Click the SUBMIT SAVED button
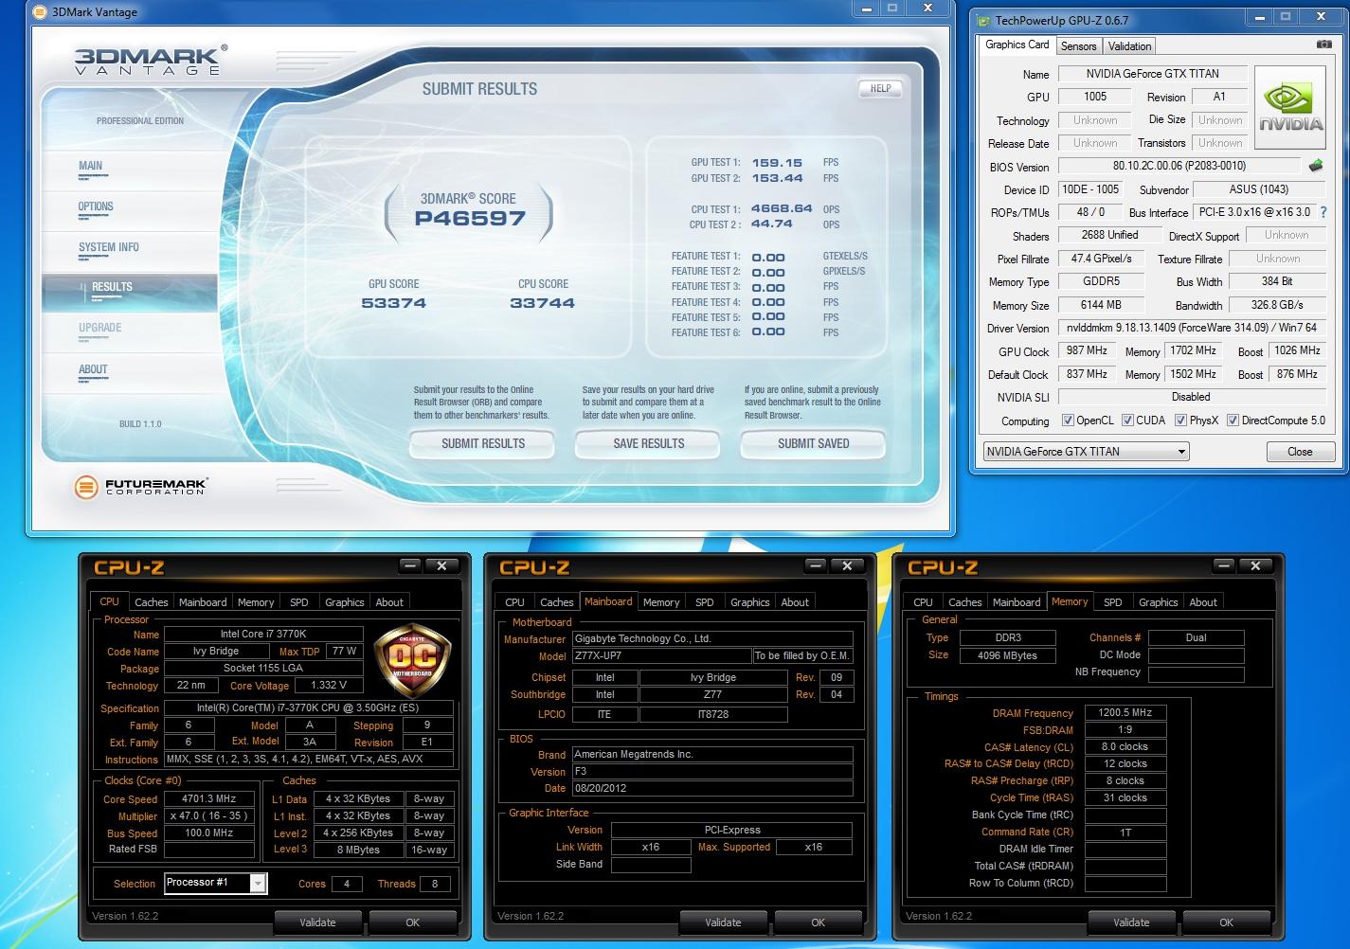1350x949 pixels. 813,443
